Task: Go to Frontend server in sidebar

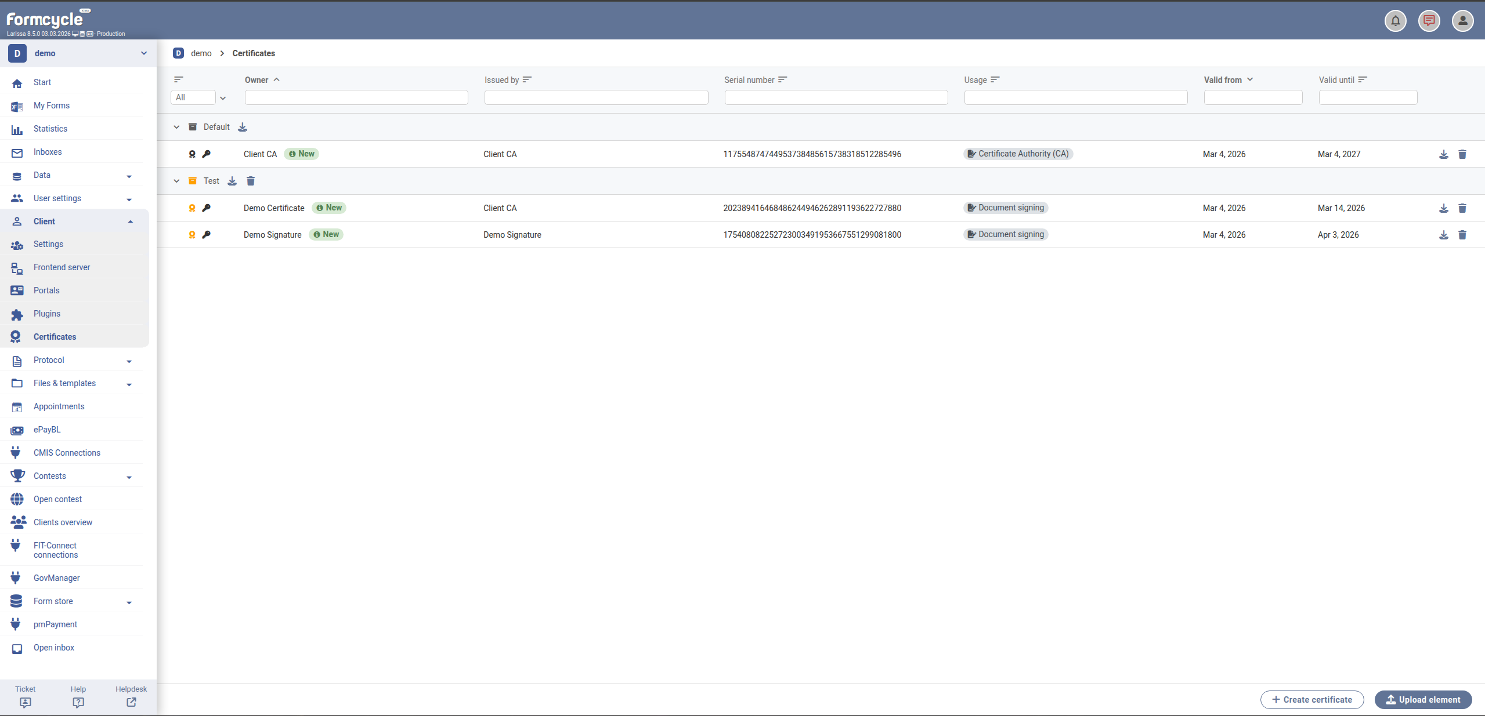Action: (x=62, y=267)
